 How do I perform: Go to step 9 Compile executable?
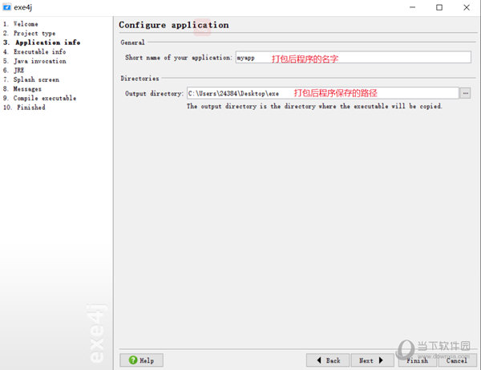tap(39, 98)
